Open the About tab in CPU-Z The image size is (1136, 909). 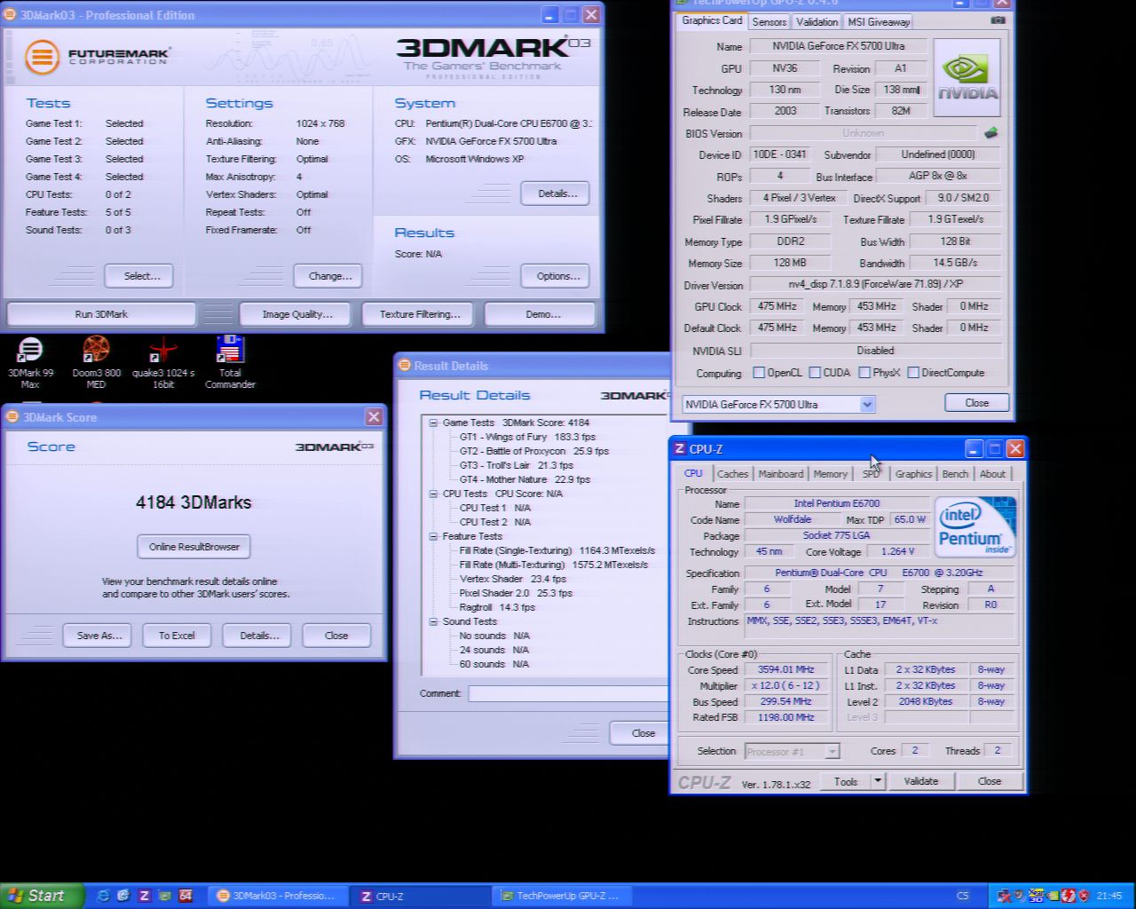992,474
